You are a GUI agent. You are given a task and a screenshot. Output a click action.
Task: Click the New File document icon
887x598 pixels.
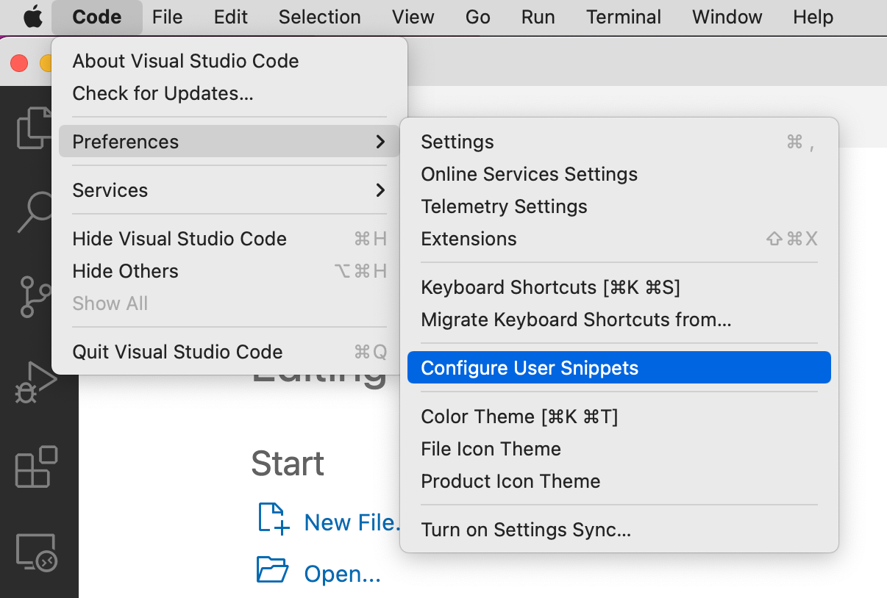[273, 519]
